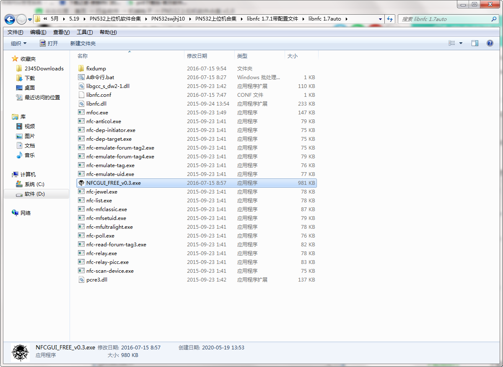503x367 pixels.
Task: Click the Back navigation arrow button
Action: click(10, 19)
